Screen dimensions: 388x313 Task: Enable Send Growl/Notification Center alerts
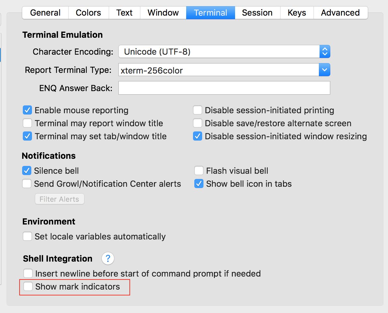point(27,184)
